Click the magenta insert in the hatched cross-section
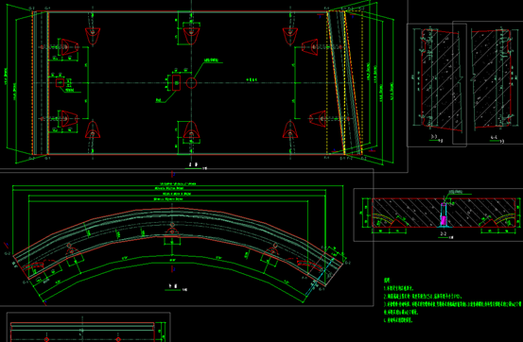Viewport: 523px width, 342px height. coord(444,220)
